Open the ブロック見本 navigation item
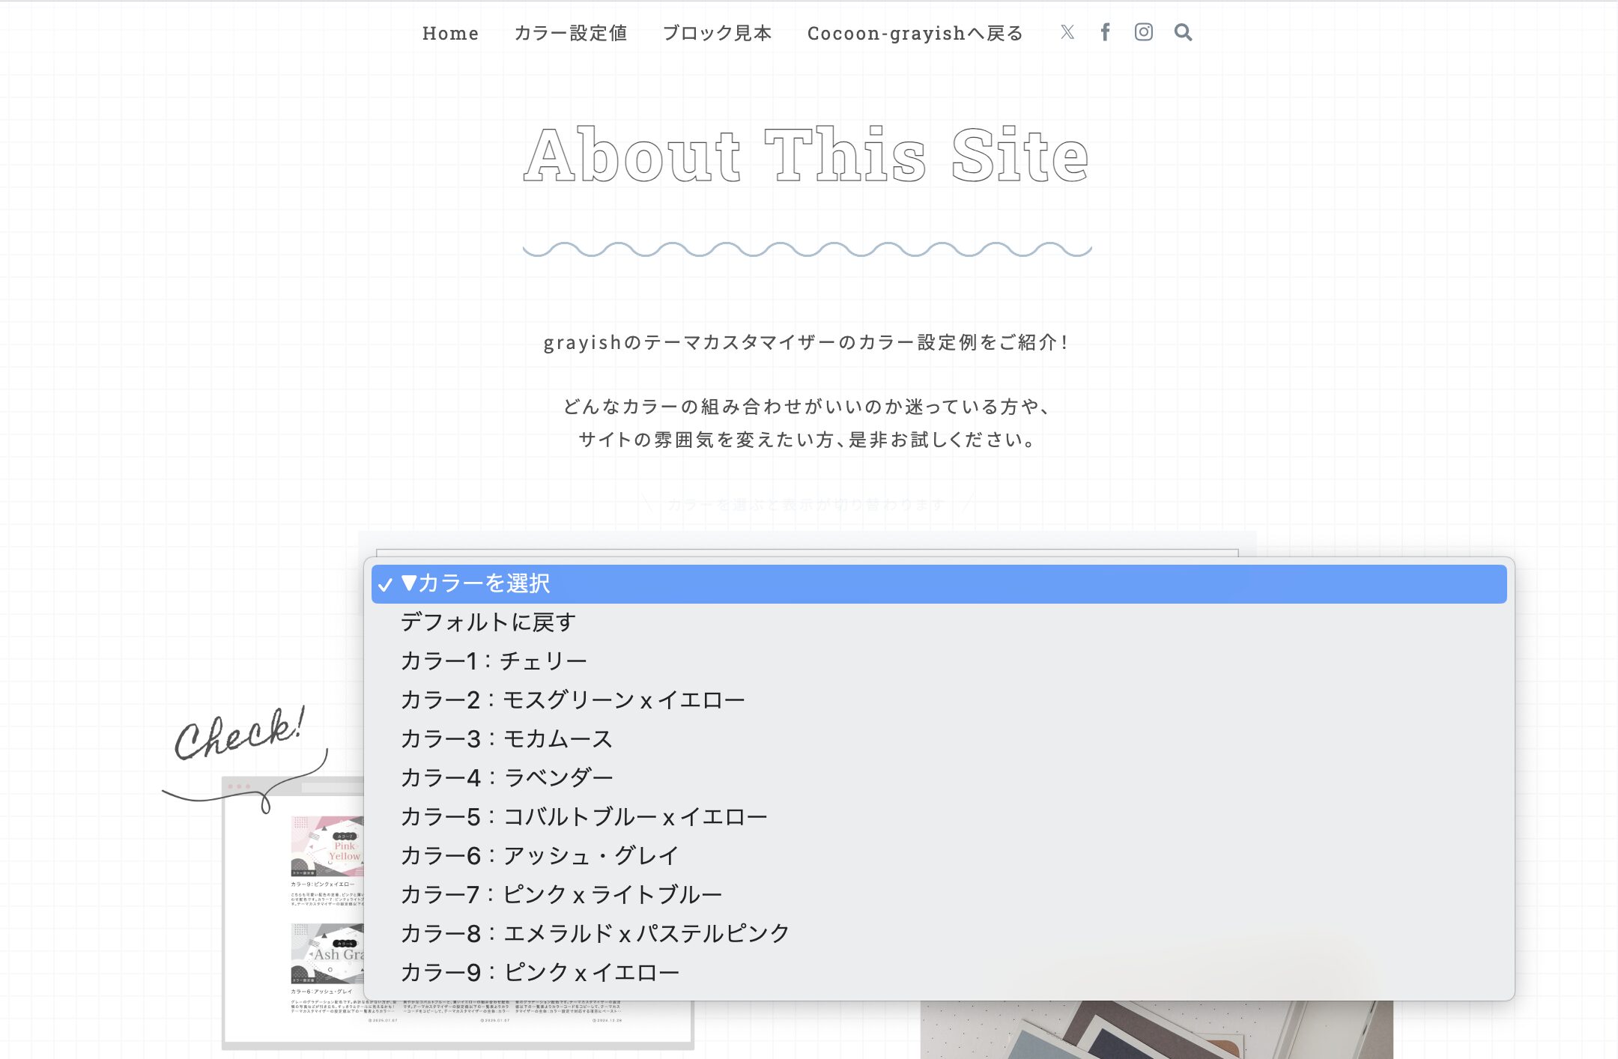This screenshot has width=1618, height=1059. click(x=717, y=33)
